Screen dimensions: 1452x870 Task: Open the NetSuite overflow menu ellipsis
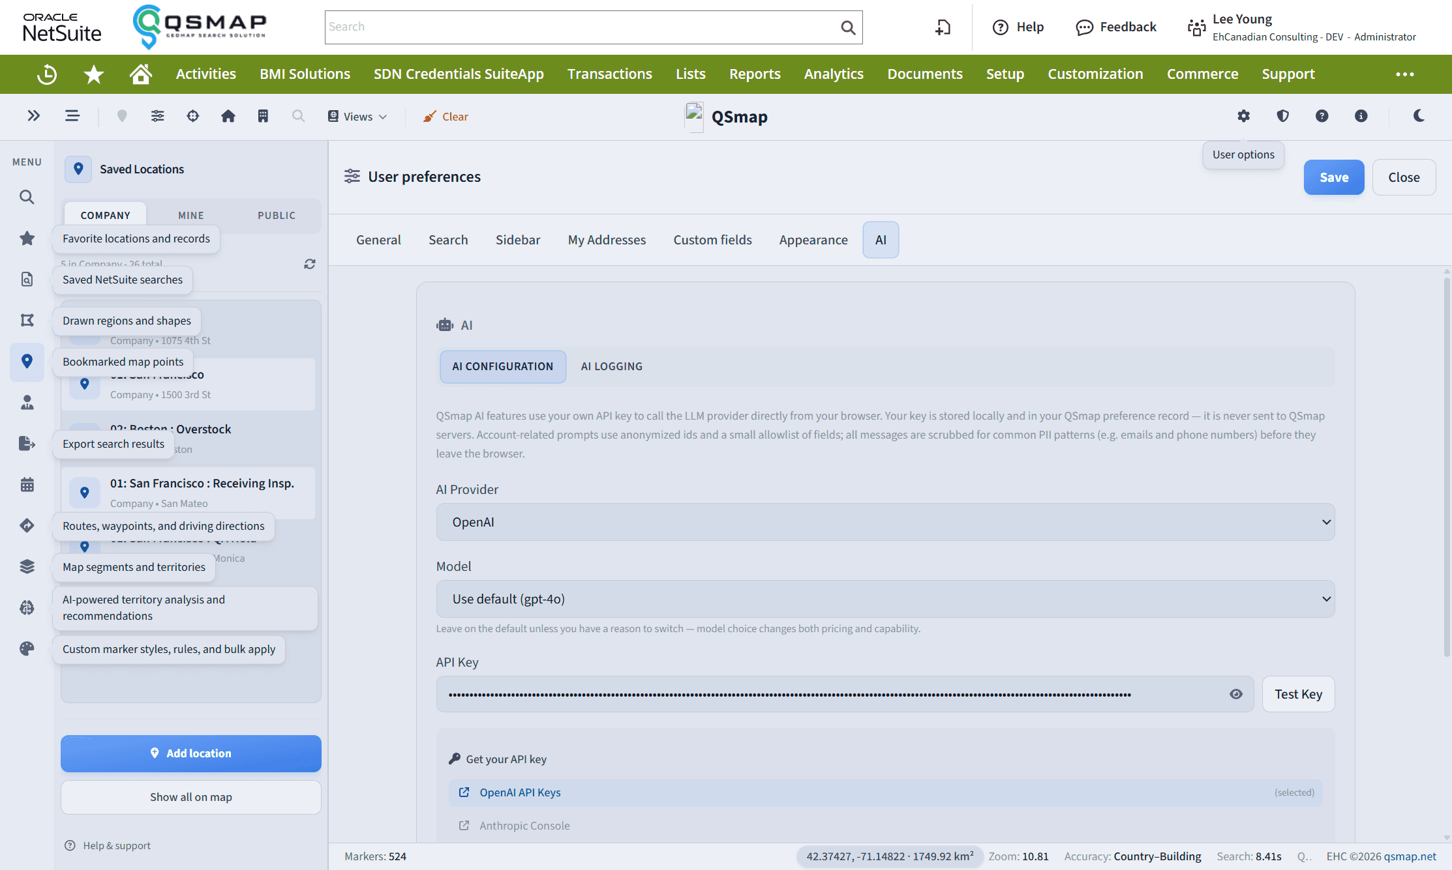[x=1405, y=74]
